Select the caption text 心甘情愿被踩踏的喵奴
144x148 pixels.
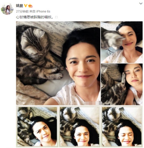[x=35, y=17]
